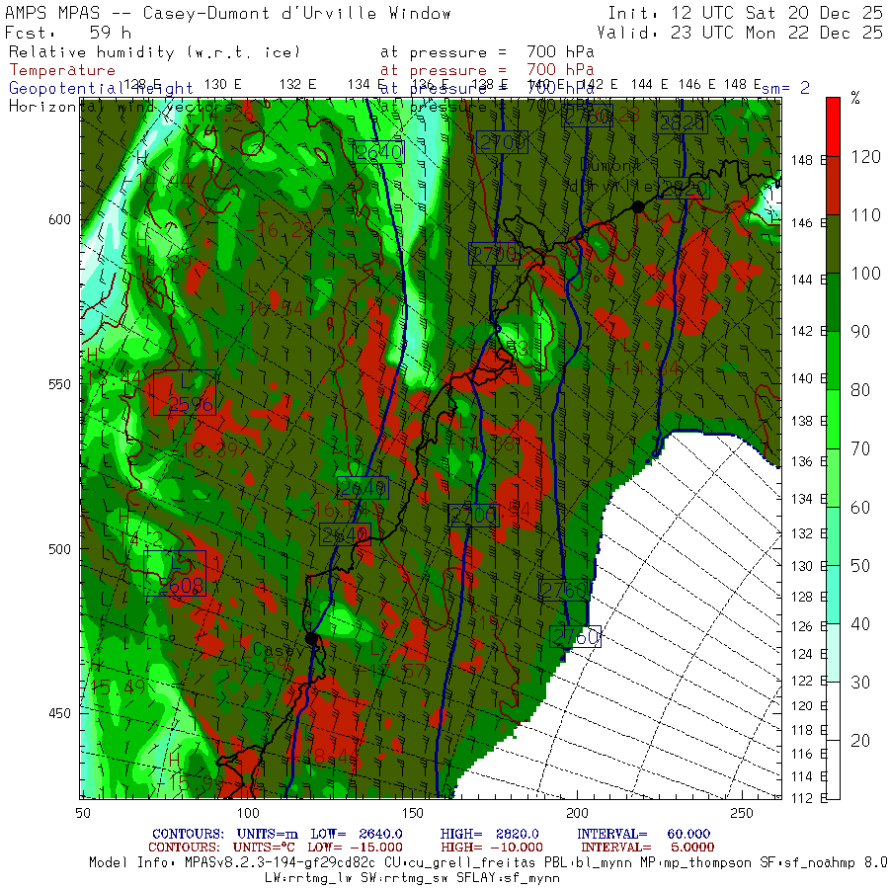Click the x-axis tick label '150'
The image size is (889, 889).
(x=412, y=814)
